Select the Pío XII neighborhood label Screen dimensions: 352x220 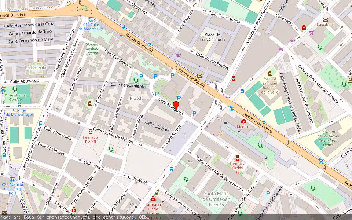tap(136, 98)
